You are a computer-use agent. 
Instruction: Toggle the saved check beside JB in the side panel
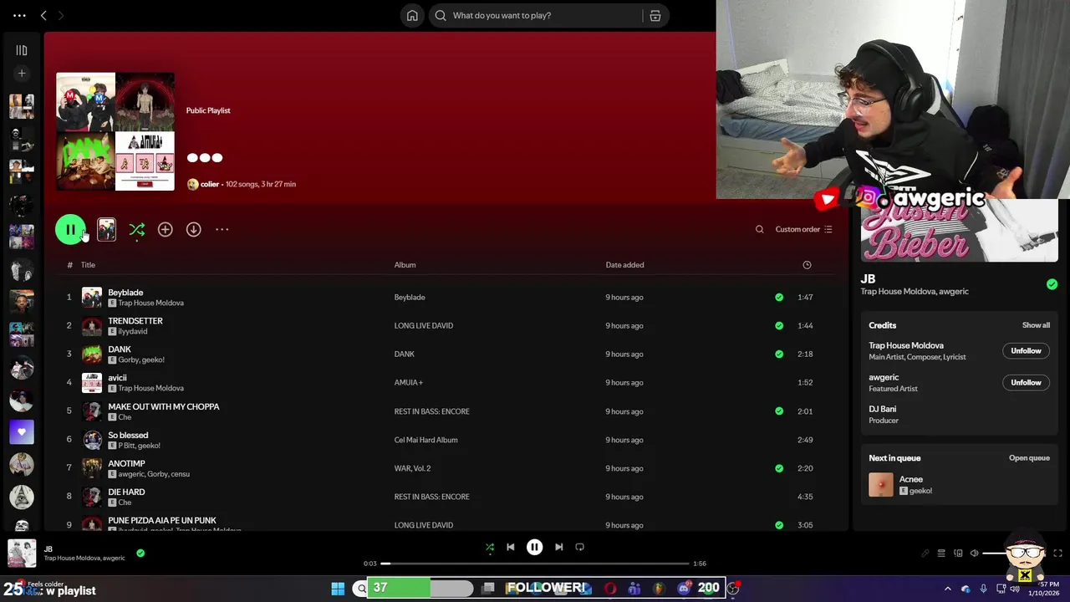pyautogui.click(x=1052, y=284)
